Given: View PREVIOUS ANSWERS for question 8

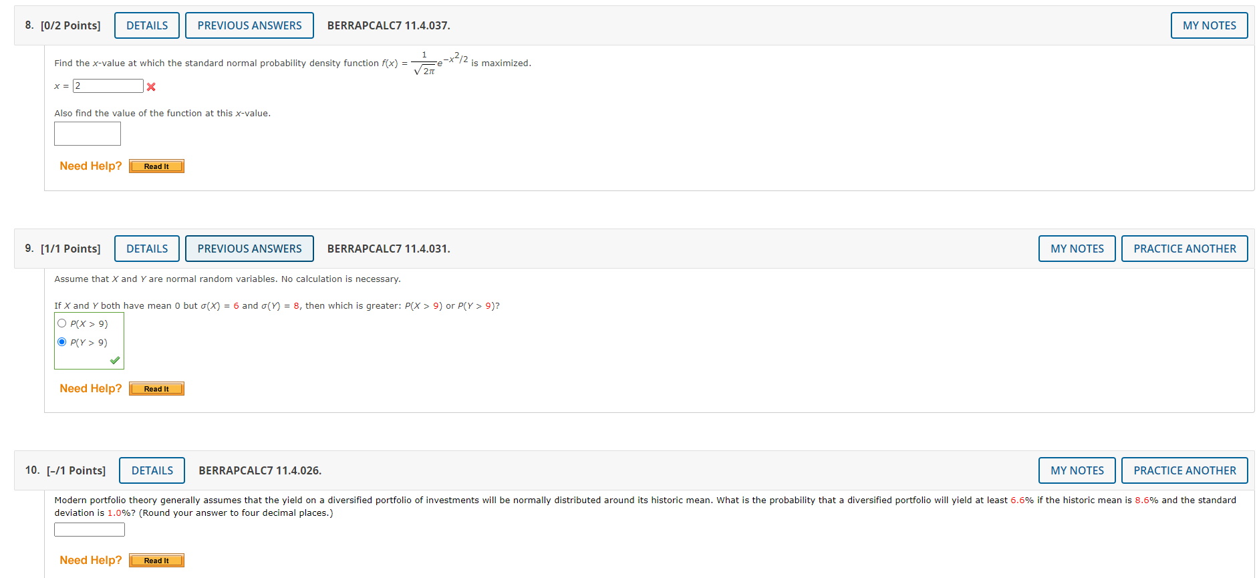Looking at the screenshot, I should (x=249, y=25).
